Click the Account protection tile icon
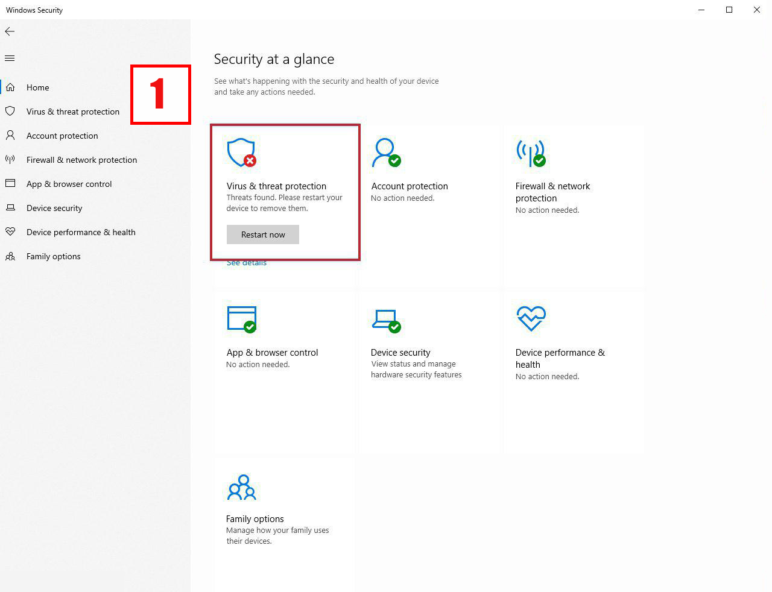This screenshot has width=772, height=592. (x=386, y=153)
